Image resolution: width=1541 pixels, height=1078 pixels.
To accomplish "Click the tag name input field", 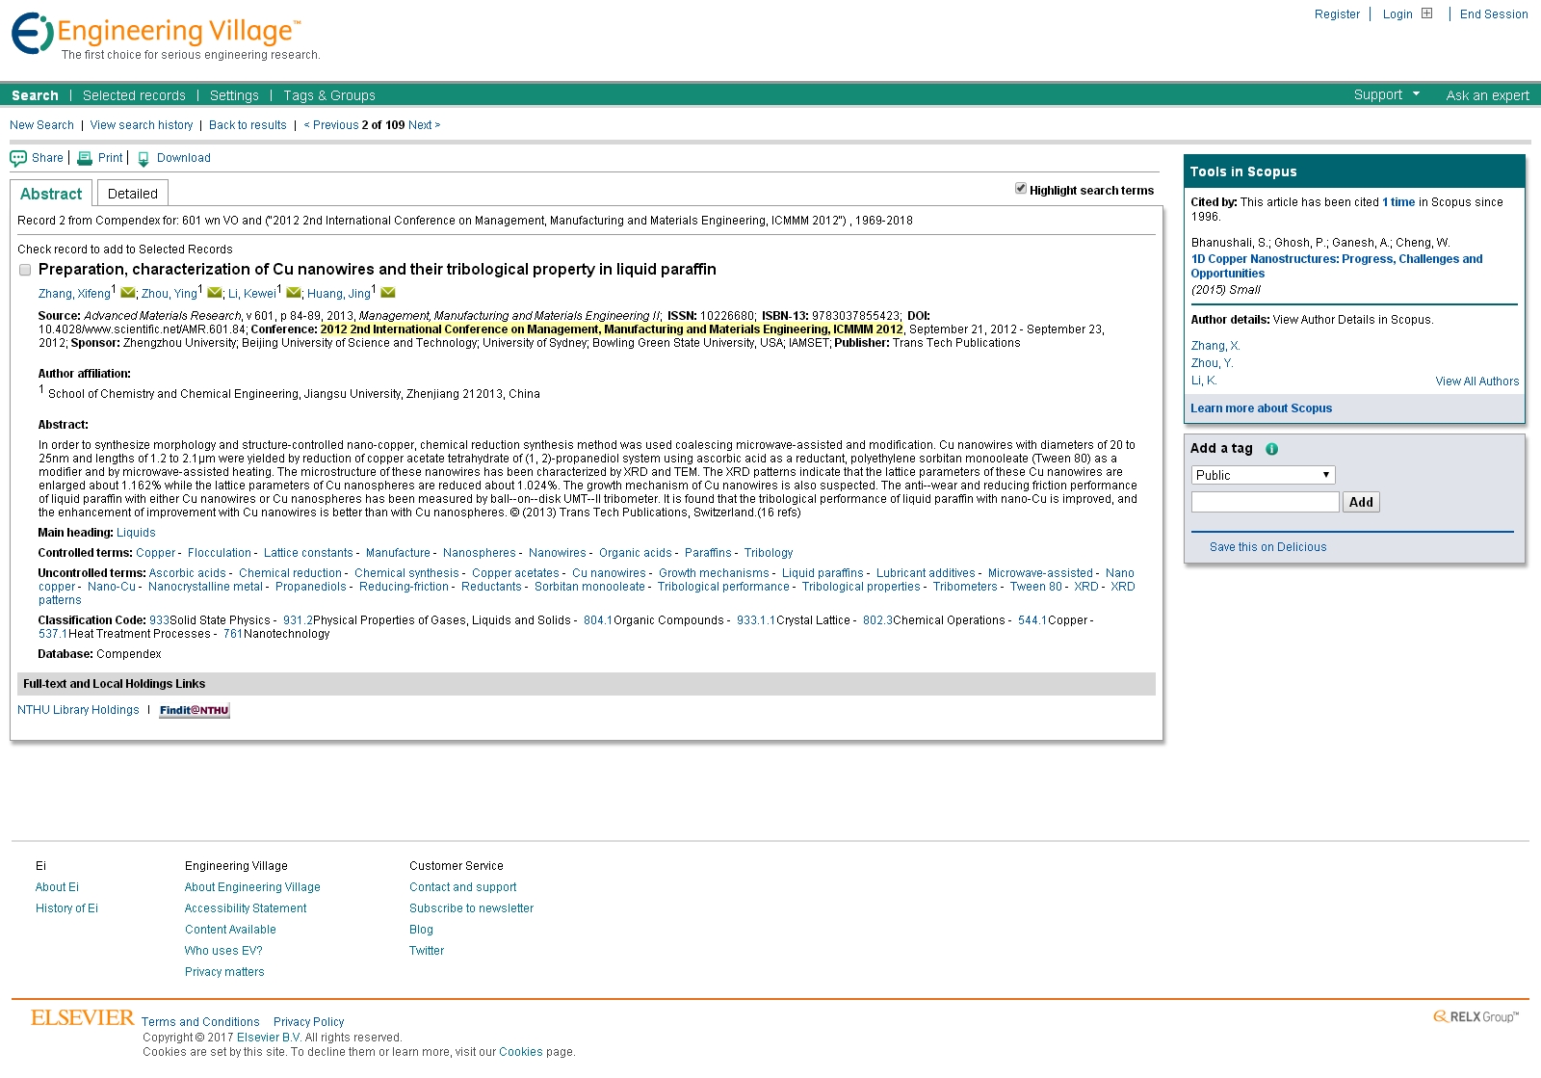I will pyautogui.click(x=1265, y=502).
